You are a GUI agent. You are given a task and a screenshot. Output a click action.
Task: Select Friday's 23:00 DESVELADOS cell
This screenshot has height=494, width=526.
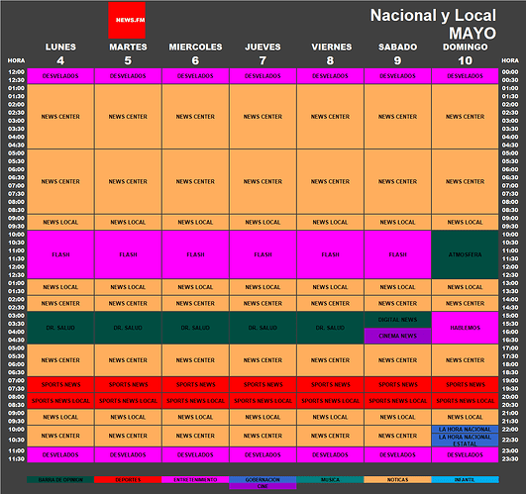(330, 454)
